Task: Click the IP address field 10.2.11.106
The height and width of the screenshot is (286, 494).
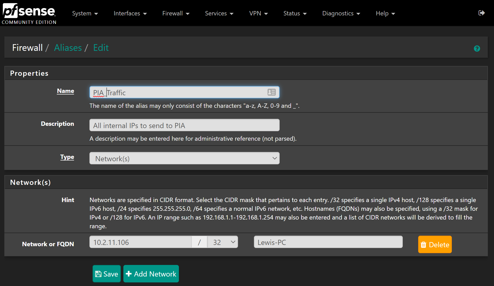Action: pos(140,242)
